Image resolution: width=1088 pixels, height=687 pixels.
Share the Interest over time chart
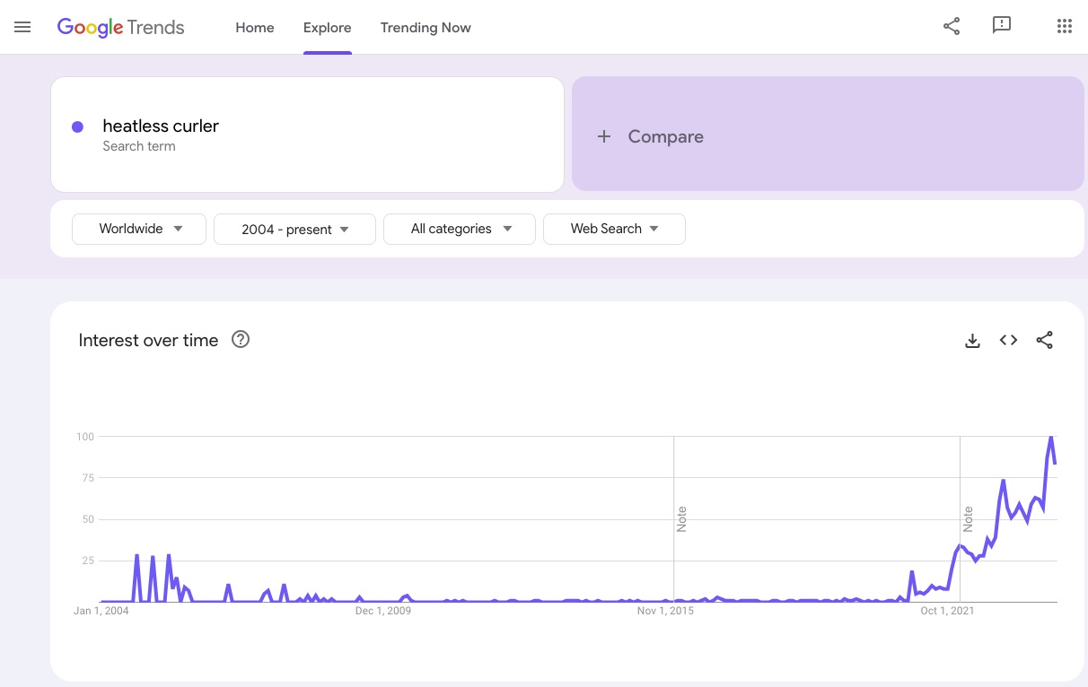pos(1044,340)
